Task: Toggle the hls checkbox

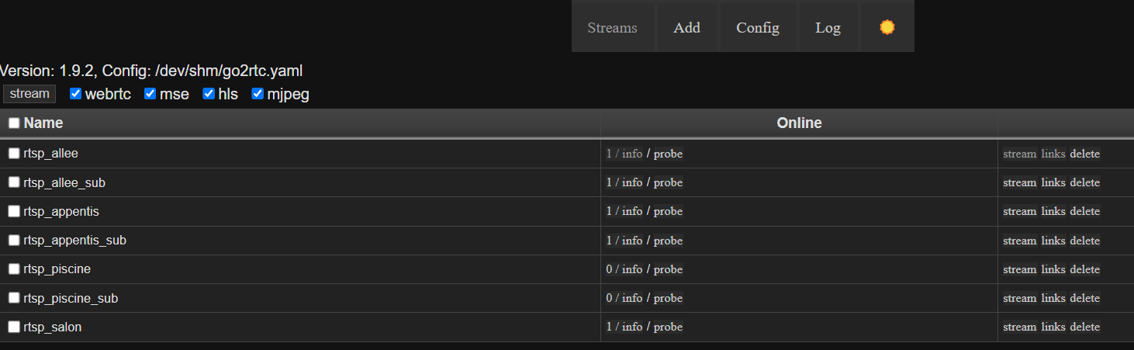Action: pyautogui.click(x=209, y=94)
